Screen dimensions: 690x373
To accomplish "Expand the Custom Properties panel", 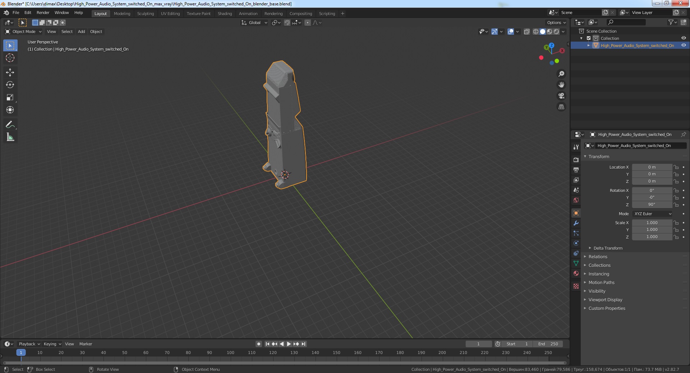I will coord(607,308).
